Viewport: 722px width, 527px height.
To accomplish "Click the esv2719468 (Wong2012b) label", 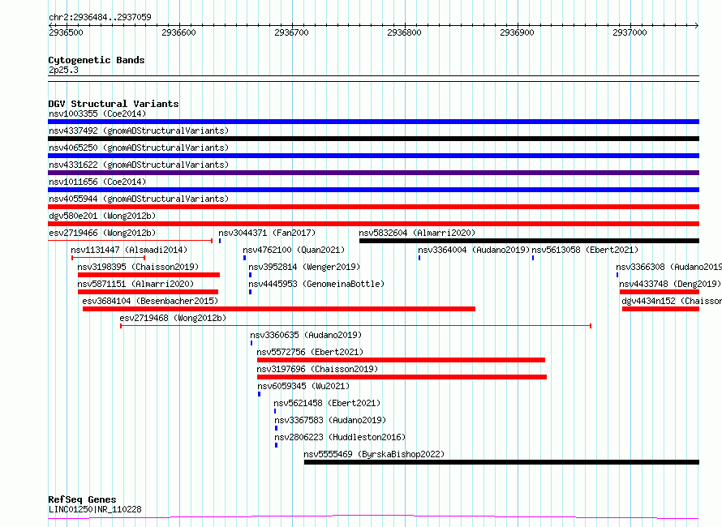I will coord(173,318).
